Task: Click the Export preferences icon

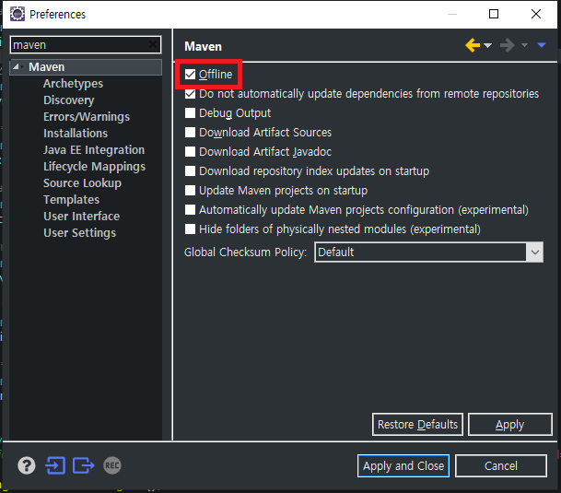Action: click(84, 465)
